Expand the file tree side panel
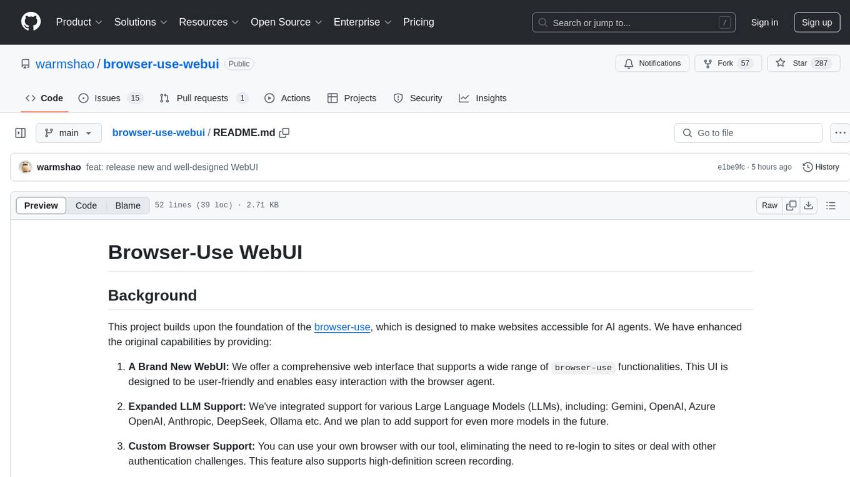 click(x=21, y=133)
